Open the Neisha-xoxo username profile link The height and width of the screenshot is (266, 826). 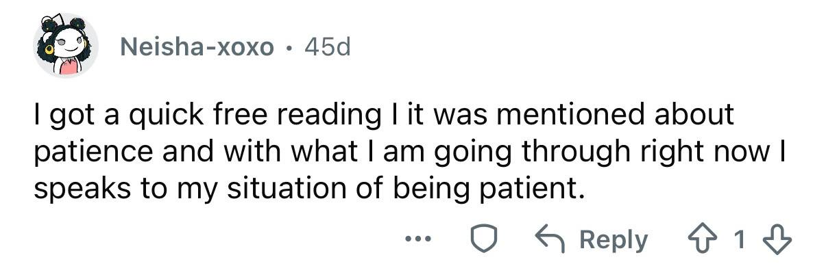[197, 47]
